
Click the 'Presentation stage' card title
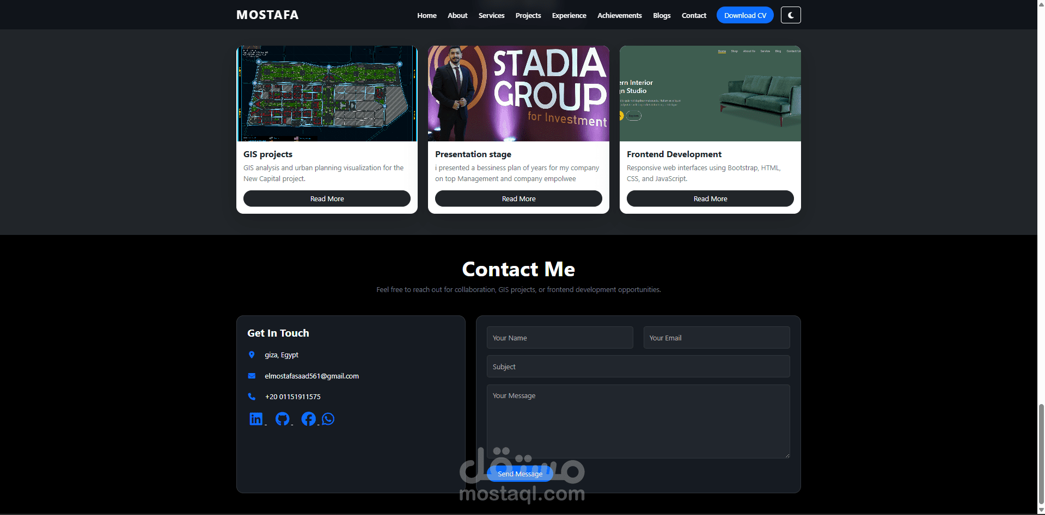pyautogui.click(x=473, y=154)
